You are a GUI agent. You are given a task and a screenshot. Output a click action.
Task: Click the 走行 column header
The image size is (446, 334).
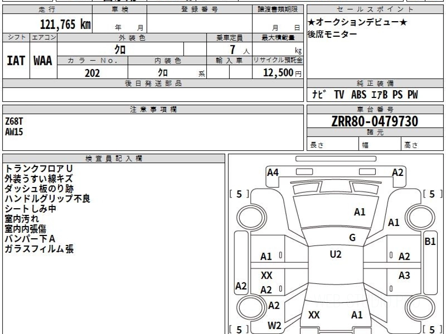(47, 10)
